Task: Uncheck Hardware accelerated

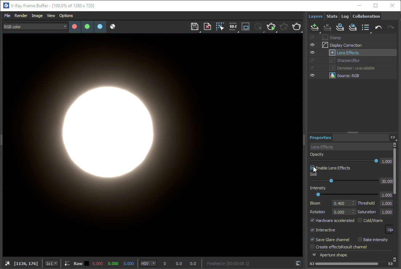Action: 312,220
